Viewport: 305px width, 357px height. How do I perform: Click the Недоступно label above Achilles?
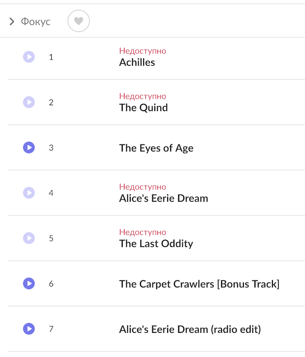(x=142, y=51)
